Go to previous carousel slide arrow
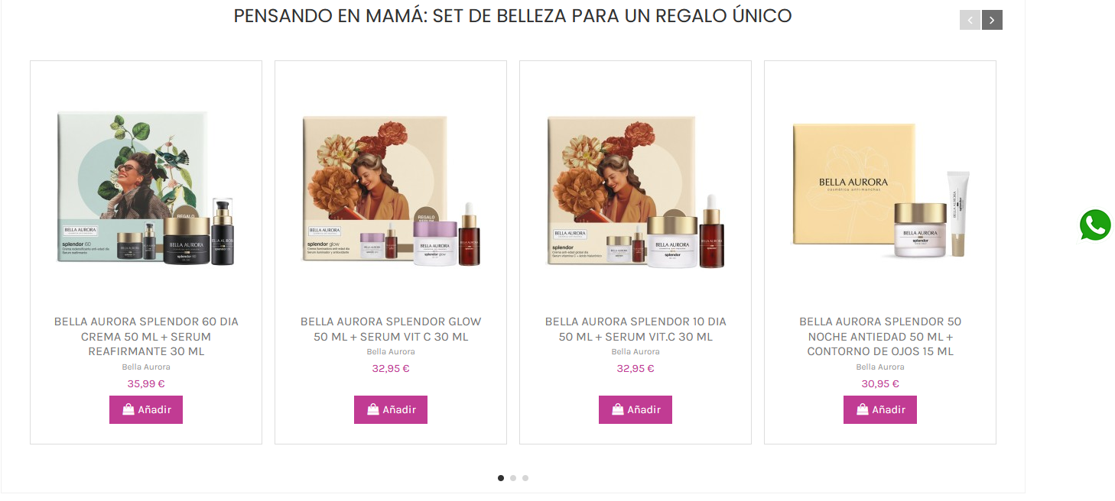 pos(970,20)
